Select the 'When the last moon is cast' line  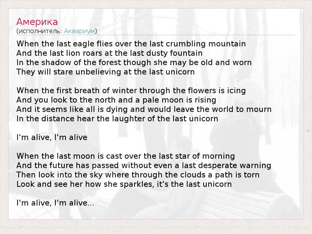coord(126,156)
